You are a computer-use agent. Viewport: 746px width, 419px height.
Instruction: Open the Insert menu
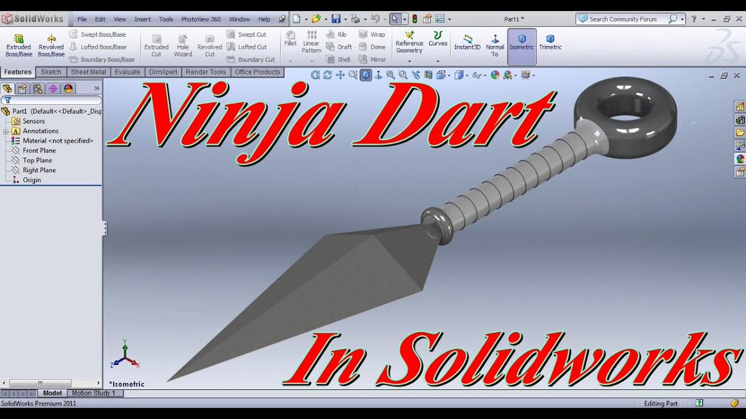click(142, 19)
